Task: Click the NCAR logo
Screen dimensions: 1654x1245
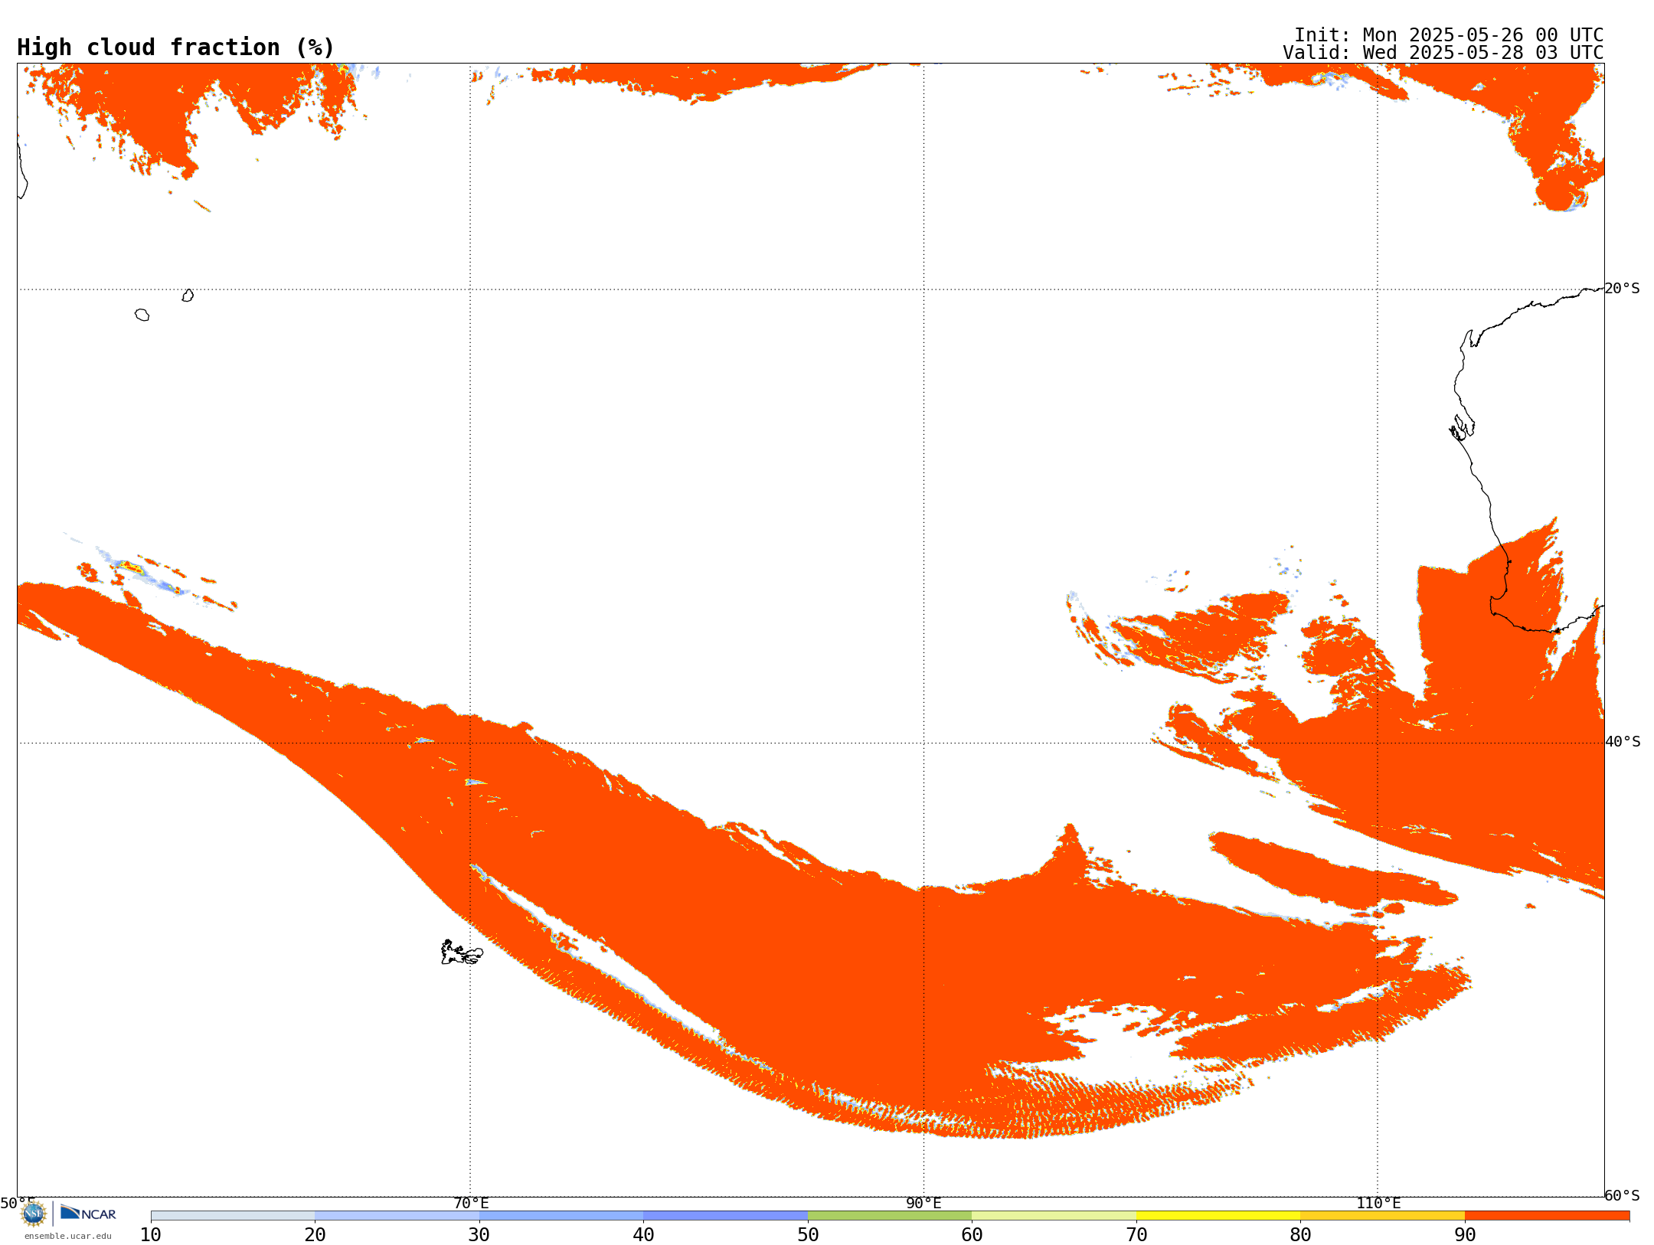Action: tap(89, 1213)
